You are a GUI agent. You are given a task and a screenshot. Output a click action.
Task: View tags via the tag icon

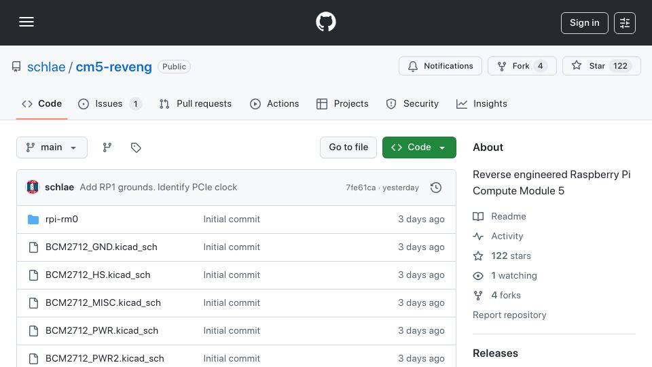[136, 147]
